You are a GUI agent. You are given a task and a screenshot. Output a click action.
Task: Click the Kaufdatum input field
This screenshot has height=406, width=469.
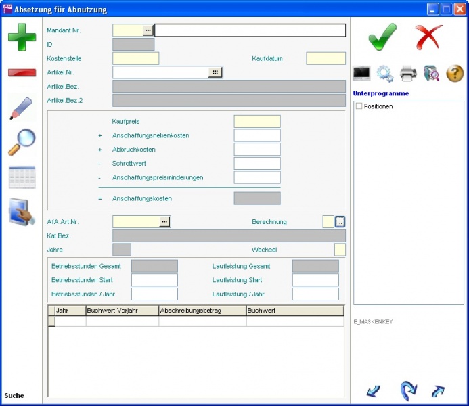click(x=326, y=58)
